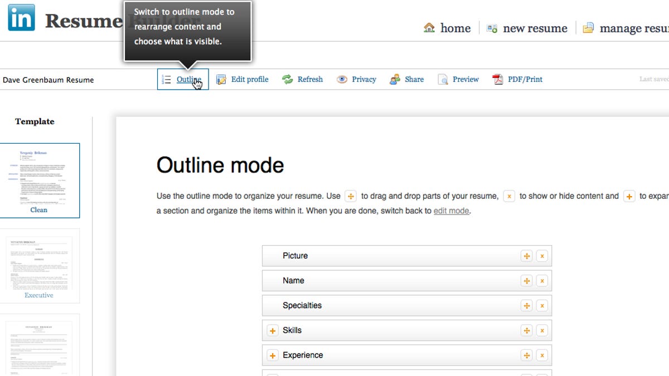Screen dimensions: 669x376
Task: Hide the Name section with its x
Action: pos(542,281)
